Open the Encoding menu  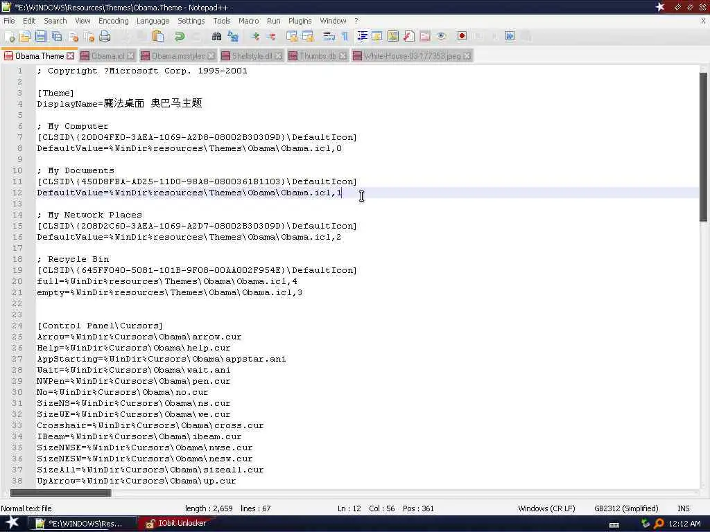pyautogui.click(x=113, y=21)
